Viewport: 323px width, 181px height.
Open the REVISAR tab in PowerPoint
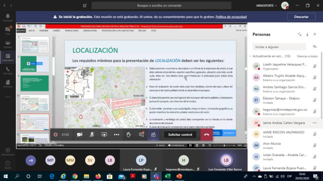pyautogui.click(x=142, y=31)
